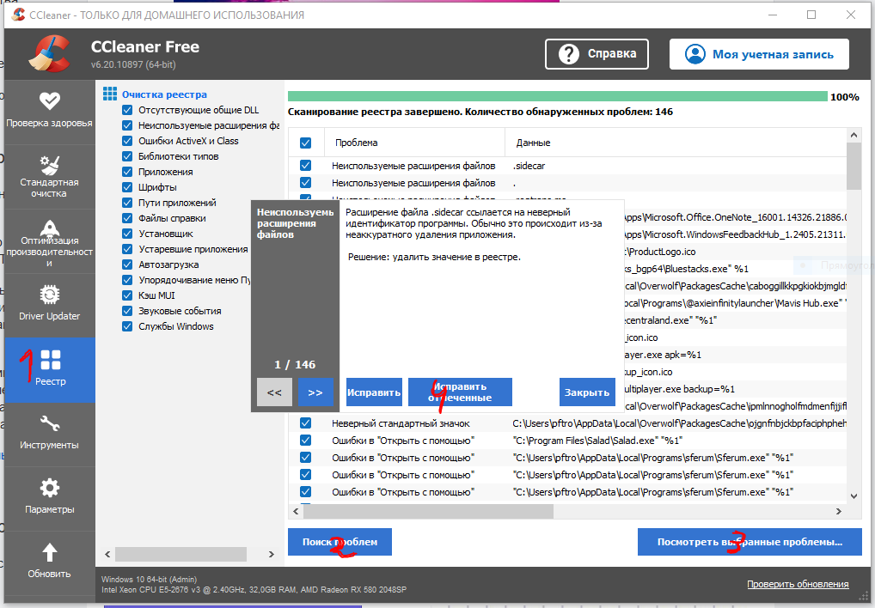This screenshot has height=608, width=875.
Task: Open Справка help button
Action: click(597, 54)
